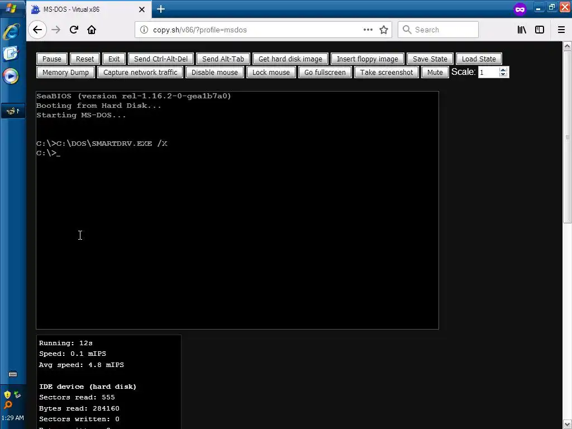Click the 'Sectors read: 555' text

tap(77, 397)
